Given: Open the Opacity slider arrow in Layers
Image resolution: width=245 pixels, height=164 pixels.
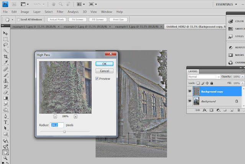Looking at the screenshot, I should [x=243, y=77].
